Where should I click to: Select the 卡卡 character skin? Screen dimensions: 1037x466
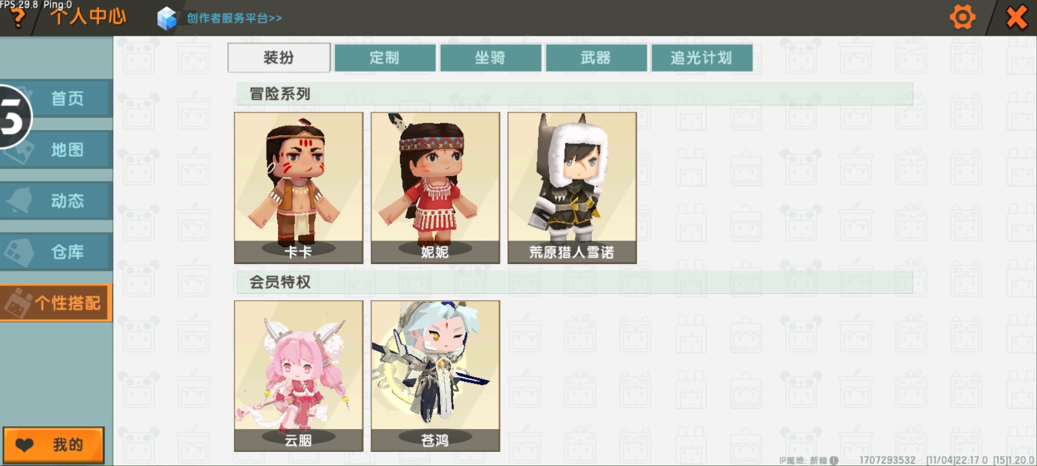[299, 188]
